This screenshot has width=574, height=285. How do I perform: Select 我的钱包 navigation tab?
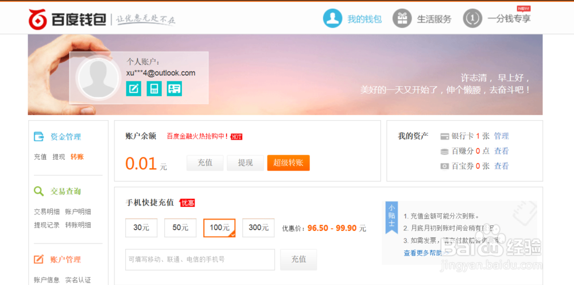(x=364, y=19)
